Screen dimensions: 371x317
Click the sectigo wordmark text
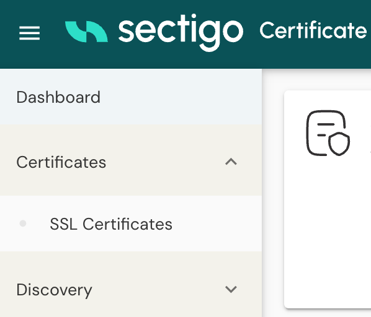click(181, 32)
